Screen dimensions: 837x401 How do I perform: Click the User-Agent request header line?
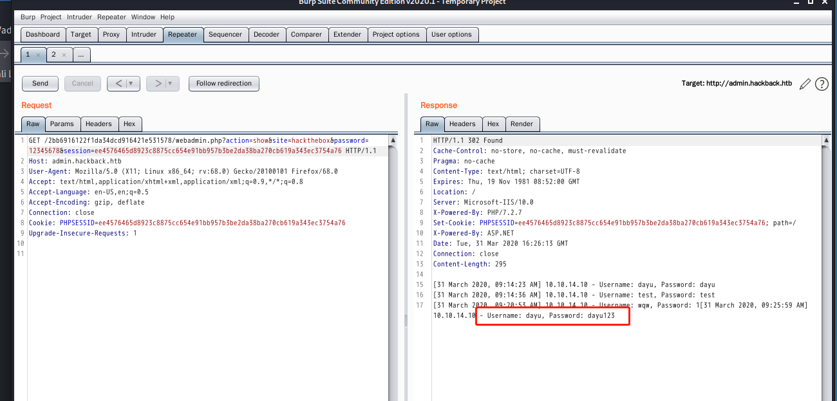click(x=183, y=171)
